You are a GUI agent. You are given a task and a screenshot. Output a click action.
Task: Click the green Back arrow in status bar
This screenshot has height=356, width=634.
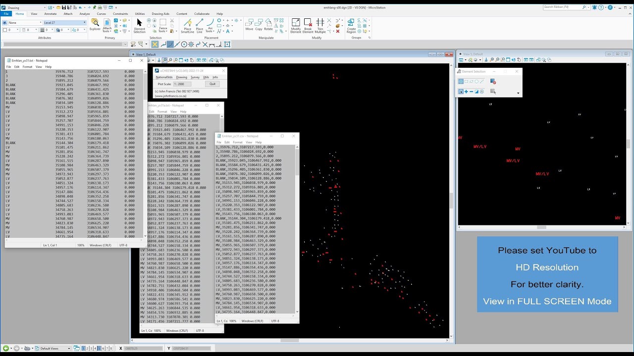pyautogui.click(x=6, y=349)
